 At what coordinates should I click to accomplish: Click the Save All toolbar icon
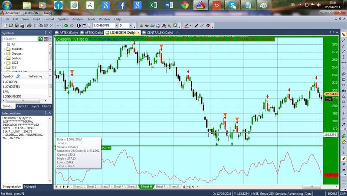point(22,26)
